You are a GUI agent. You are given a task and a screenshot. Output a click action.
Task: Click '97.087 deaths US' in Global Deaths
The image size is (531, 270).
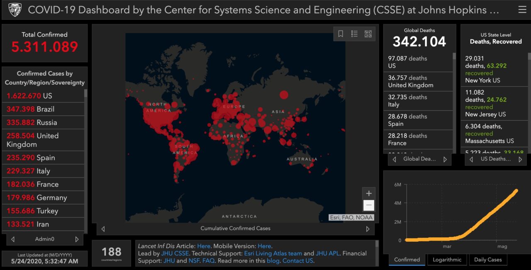tap(419, 62)
